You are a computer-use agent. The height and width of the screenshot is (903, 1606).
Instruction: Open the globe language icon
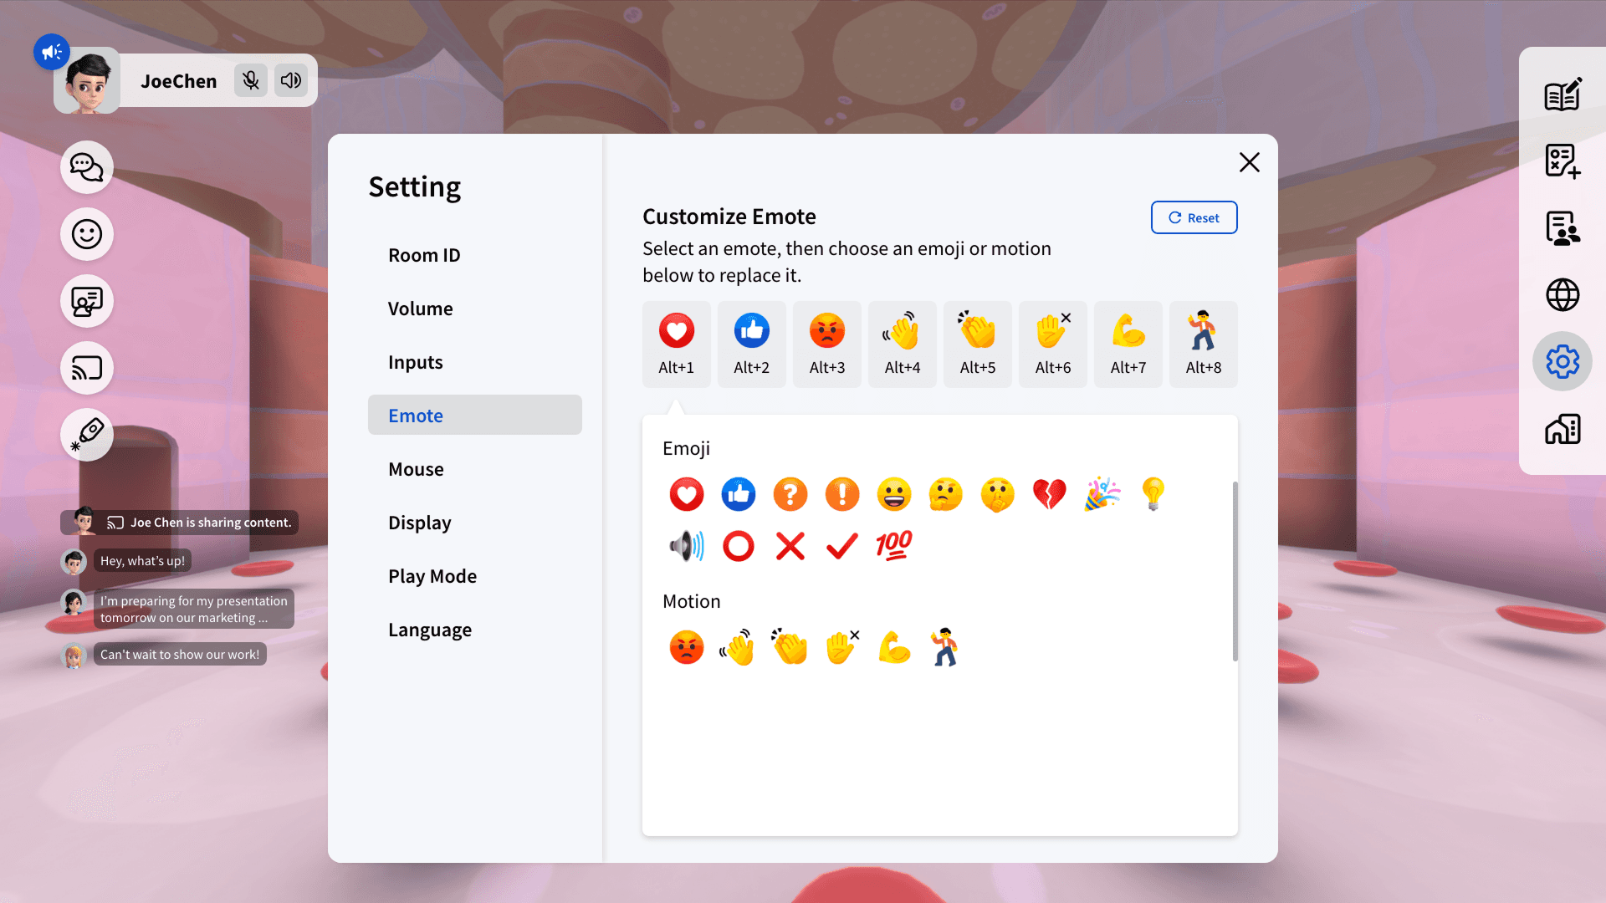point(1562,294)
